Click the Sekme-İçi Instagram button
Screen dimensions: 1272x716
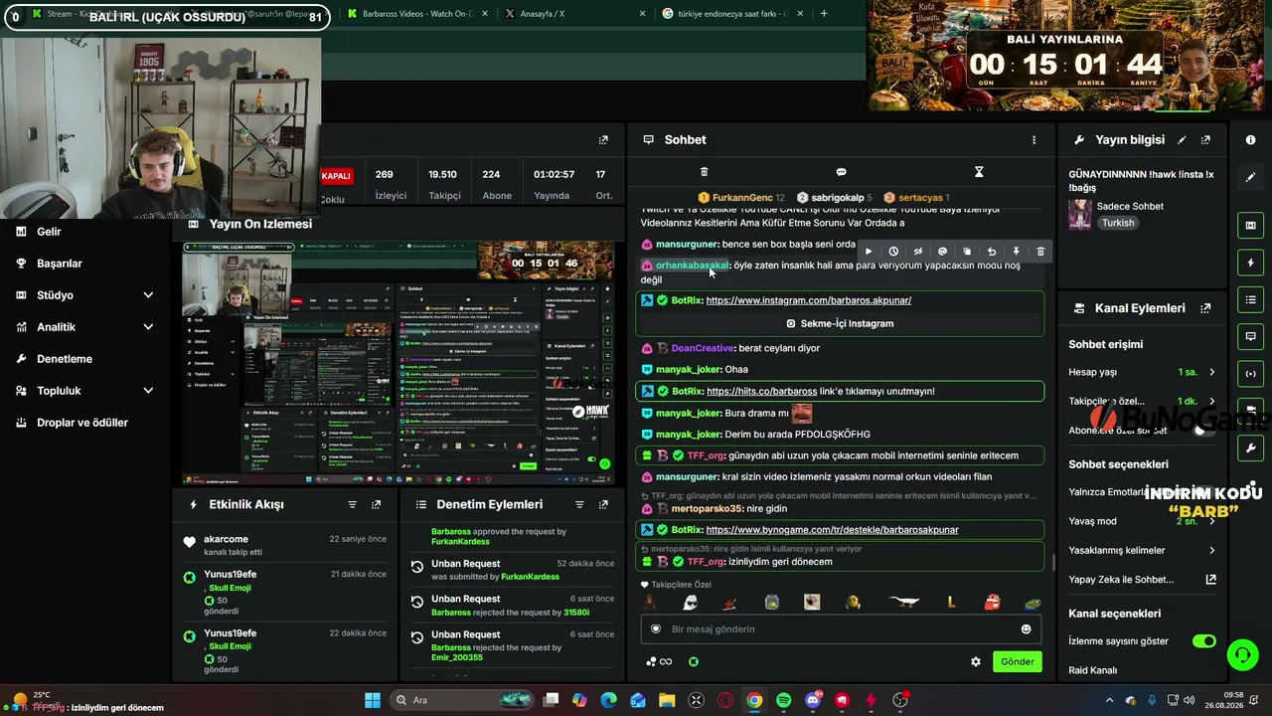coord(840,323)
